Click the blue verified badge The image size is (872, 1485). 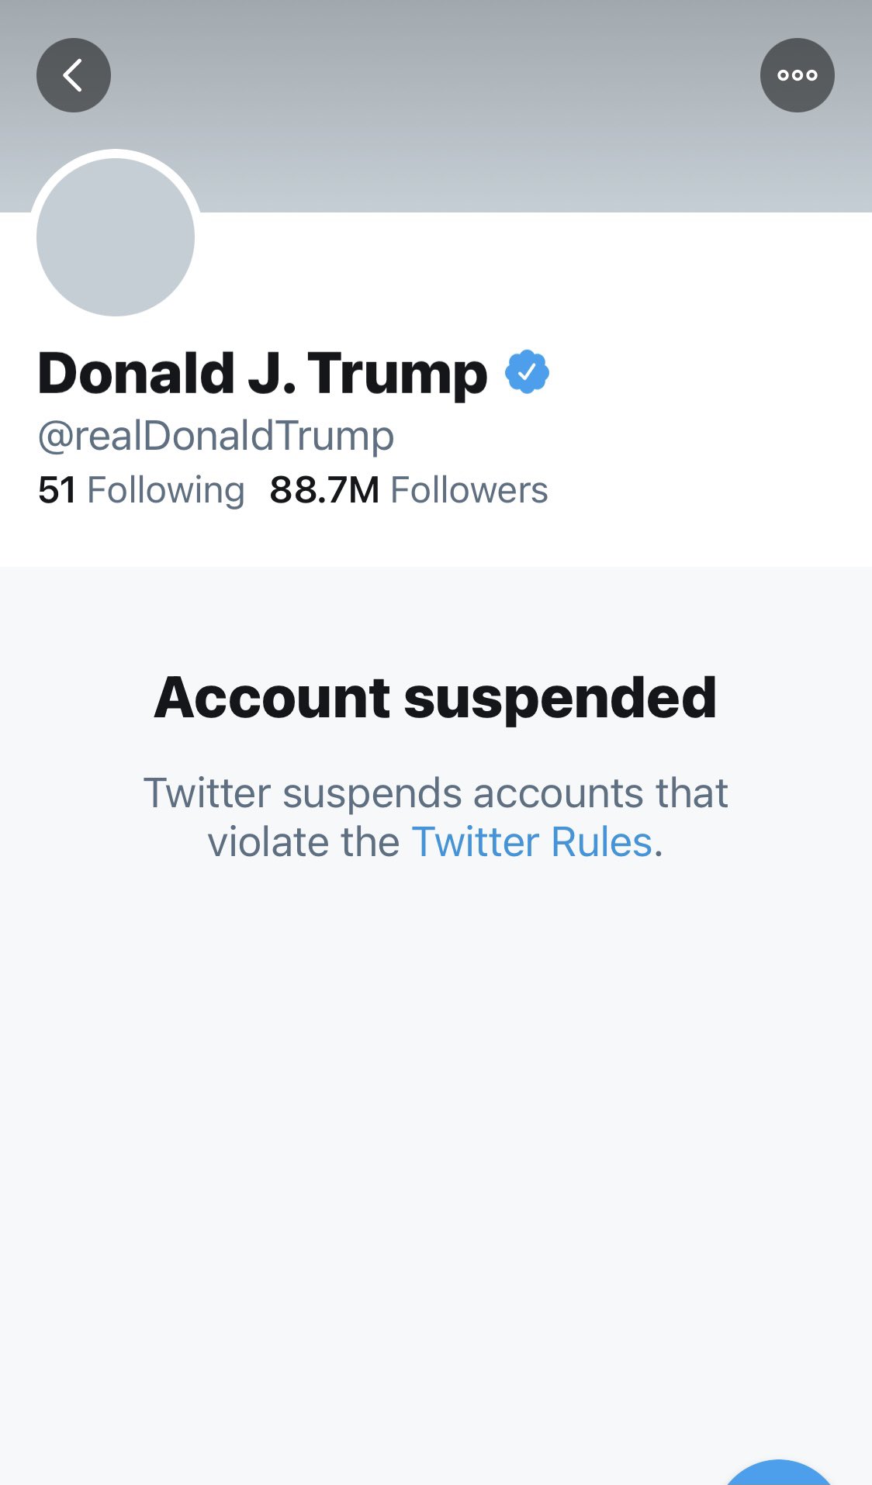point(527,372)
